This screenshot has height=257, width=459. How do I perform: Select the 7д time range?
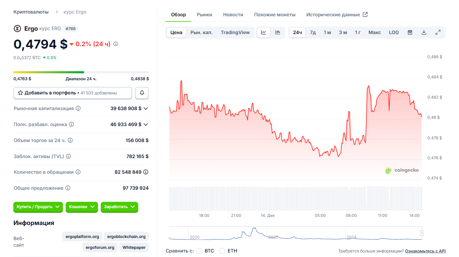[313, 33]
